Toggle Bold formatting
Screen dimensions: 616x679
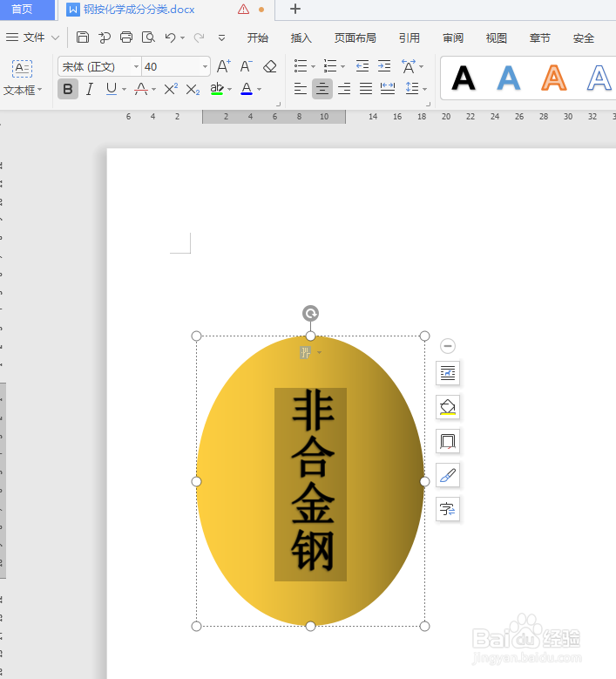[68, 89]
